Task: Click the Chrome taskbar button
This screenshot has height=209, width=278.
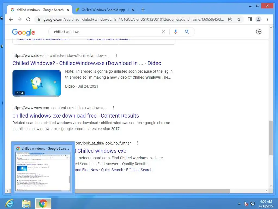Action: point(43,204)
